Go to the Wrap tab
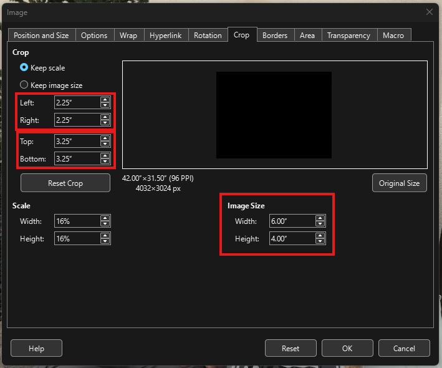 tap(128, 36)
